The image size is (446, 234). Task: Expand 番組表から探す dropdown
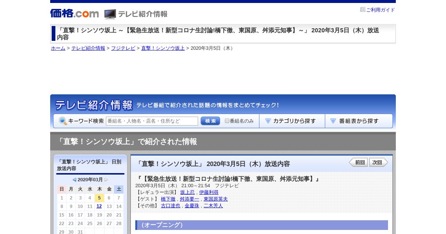point(359,121)
